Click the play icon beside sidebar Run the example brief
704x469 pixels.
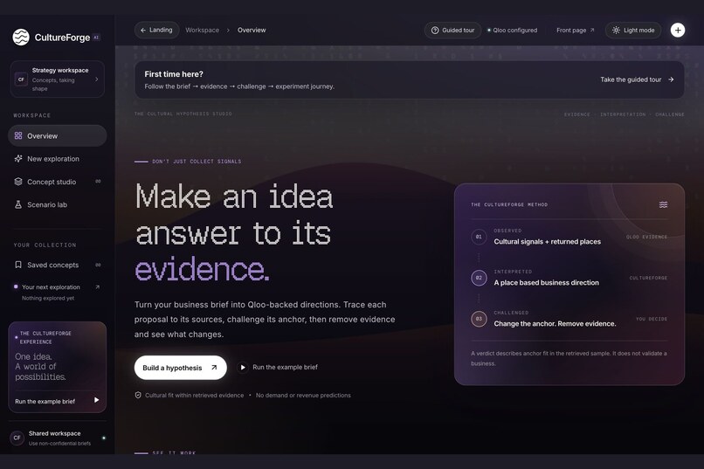tap(97, 400)
